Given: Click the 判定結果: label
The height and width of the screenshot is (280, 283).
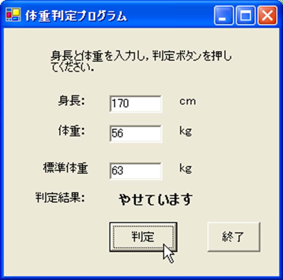Looking at the screenshot, I should click(60, 198).
